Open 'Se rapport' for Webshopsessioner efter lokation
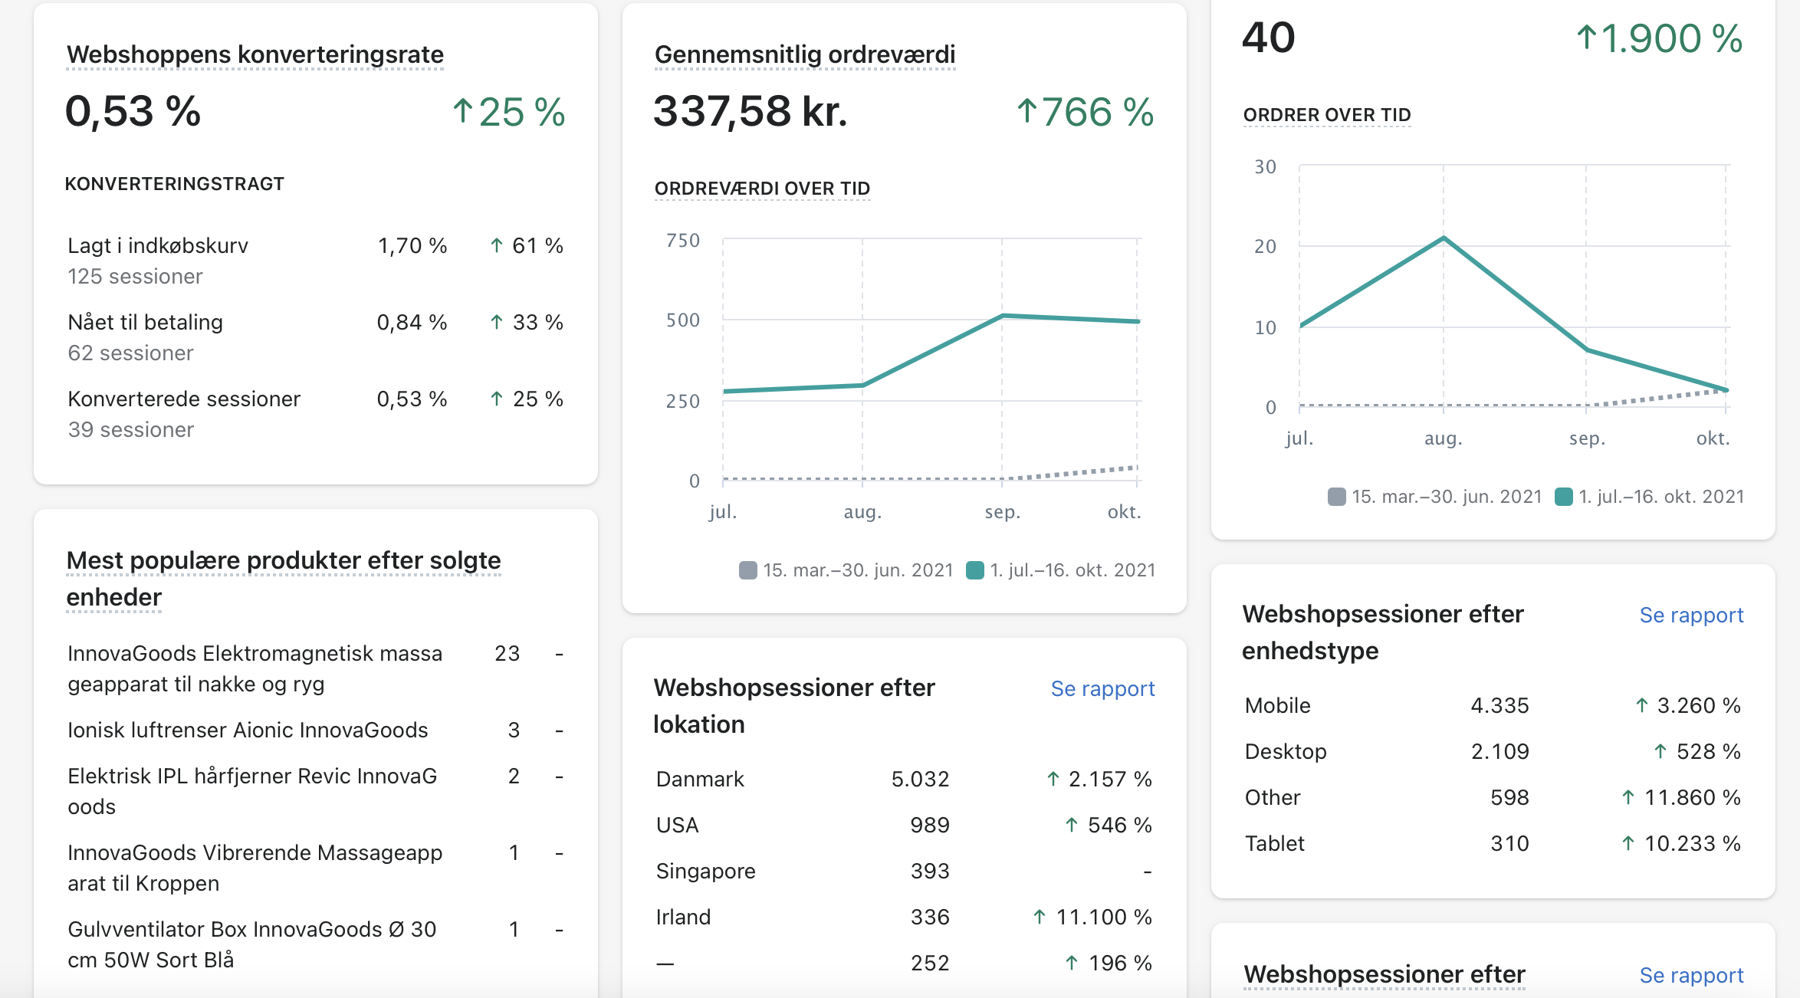1800x998 pixels. point(1102,688)
